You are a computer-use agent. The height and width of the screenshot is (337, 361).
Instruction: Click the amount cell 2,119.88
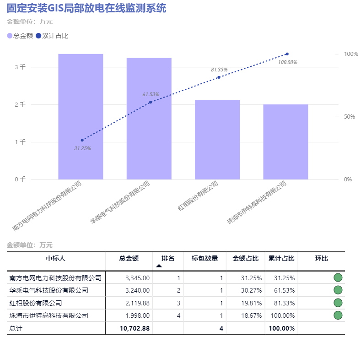tap(137, 303)
